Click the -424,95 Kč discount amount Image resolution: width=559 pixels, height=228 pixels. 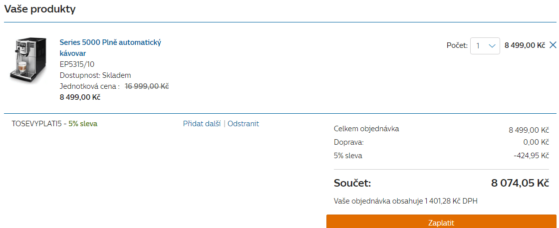coord(531,156)
